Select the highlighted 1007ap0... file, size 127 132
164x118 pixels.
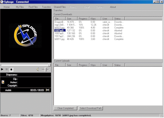pyautogui.click(x=60, y=30)
